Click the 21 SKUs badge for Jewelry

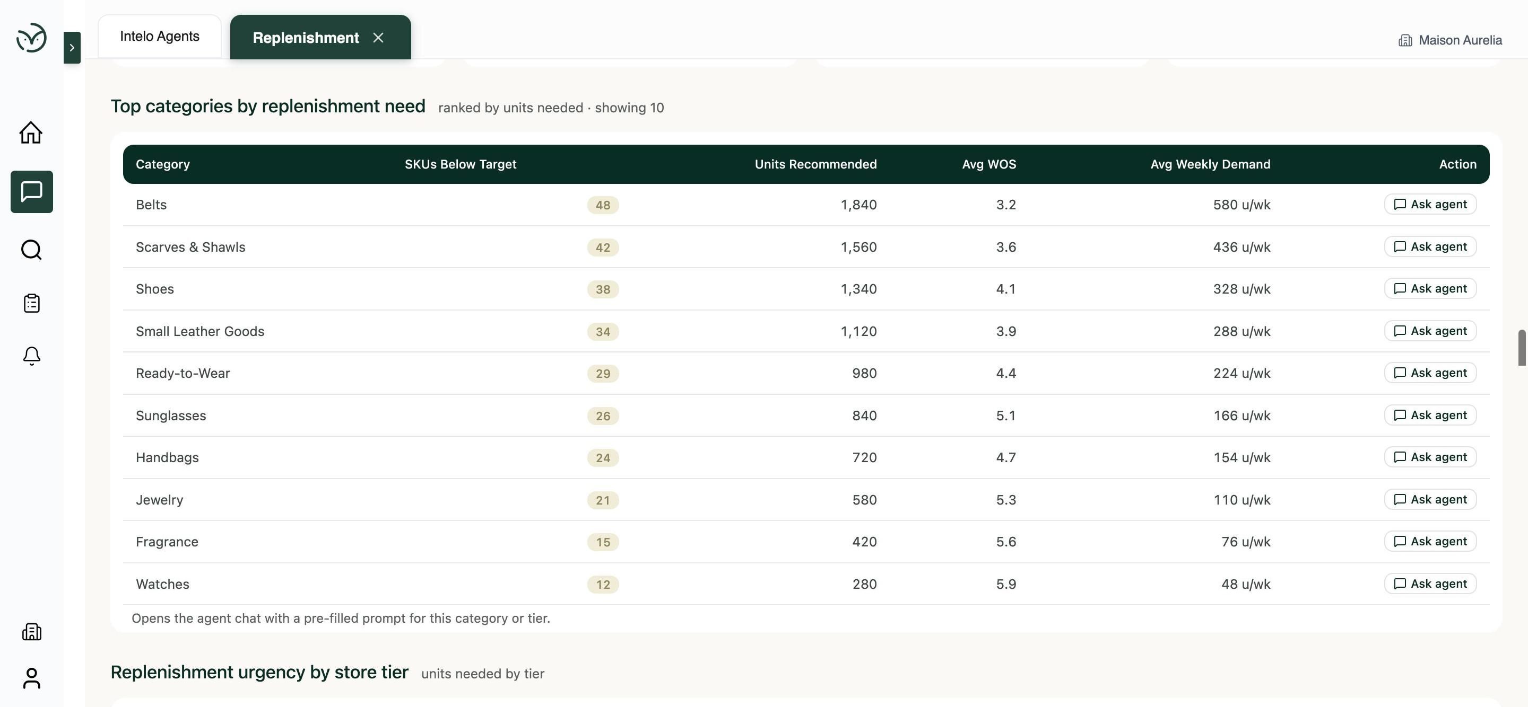click(x=603, y=500)
